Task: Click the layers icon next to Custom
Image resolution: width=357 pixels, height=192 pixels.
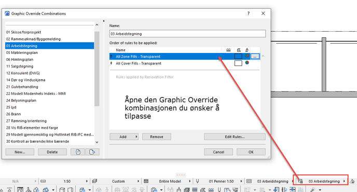Action: [x=95, y=181]
